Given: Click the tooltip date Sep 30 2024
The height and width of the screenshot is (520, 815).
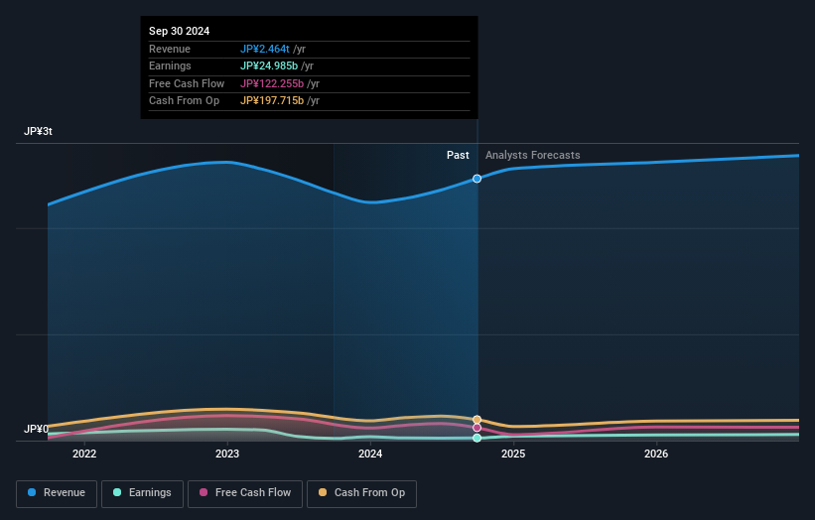Looking at the screenshot, I should [x=180, y=31].
